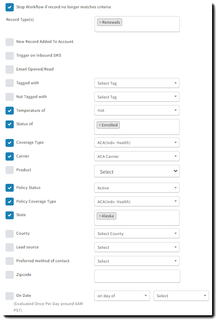Uncheck the Coverage Type checkbox
Image resolution: width=218 pixels, height=322 pixels.
[10, 143]
